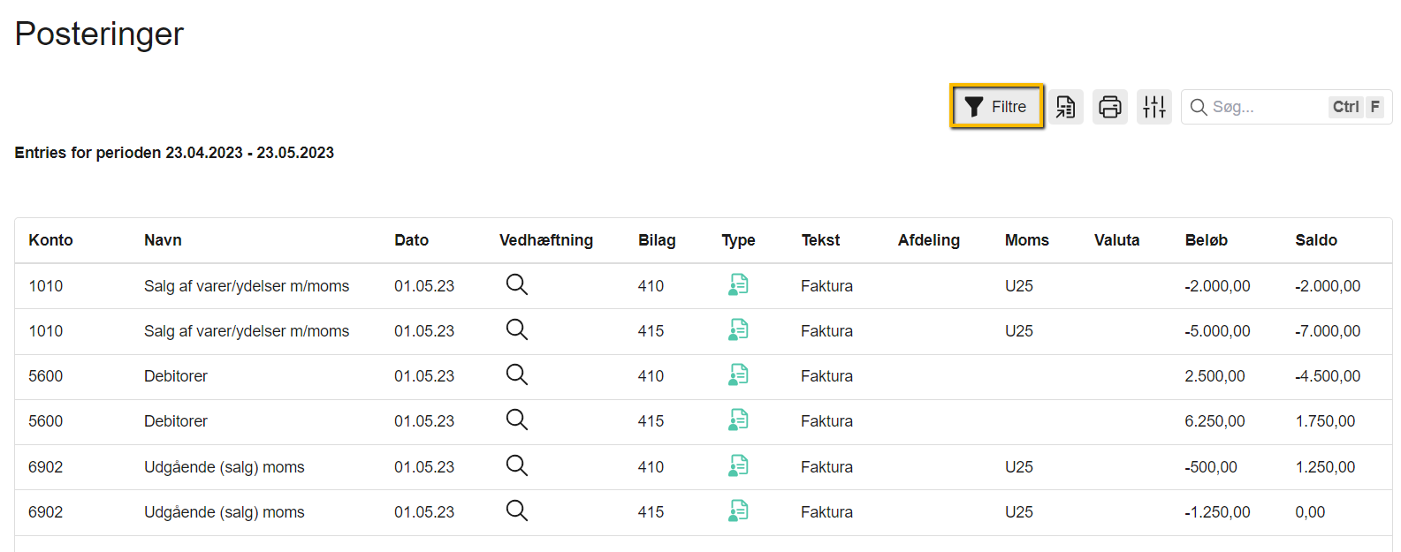Click the Navn column header
Image resolution: width=1401 pixels, height=552 pixels.
(163, 240)
